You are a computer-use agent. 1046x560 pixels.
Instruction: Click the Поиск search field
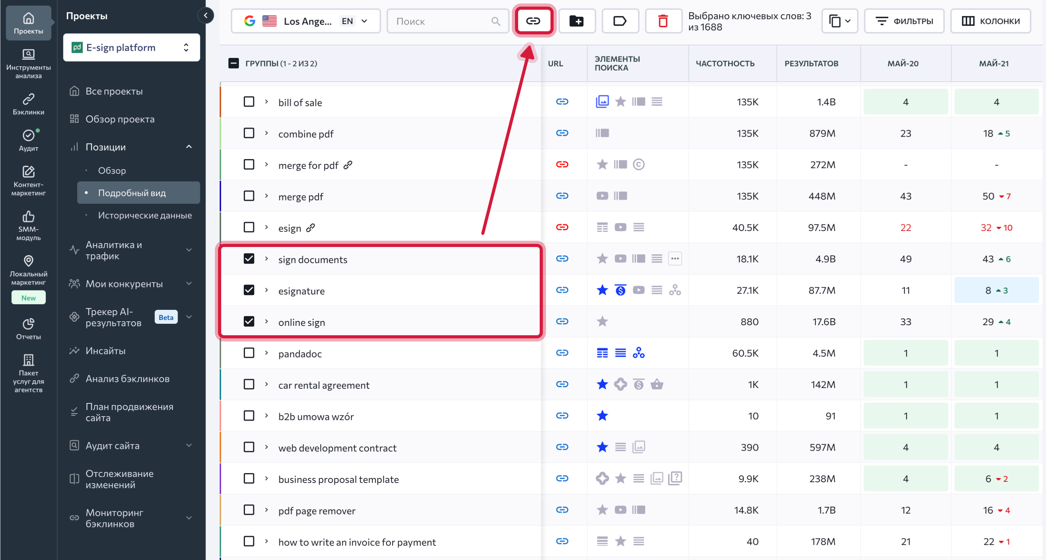click(x=448, y=21)
